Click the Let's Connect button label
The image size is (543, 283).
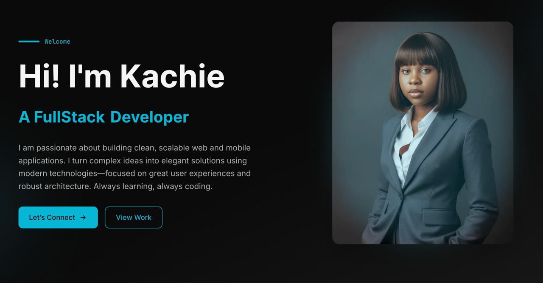click(x=52, y=217)
